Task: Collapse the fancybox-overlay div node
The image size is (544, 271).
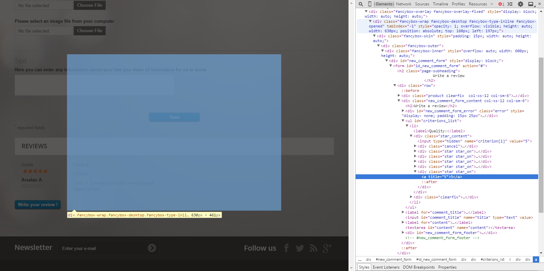Action: [x=366, y=12]
